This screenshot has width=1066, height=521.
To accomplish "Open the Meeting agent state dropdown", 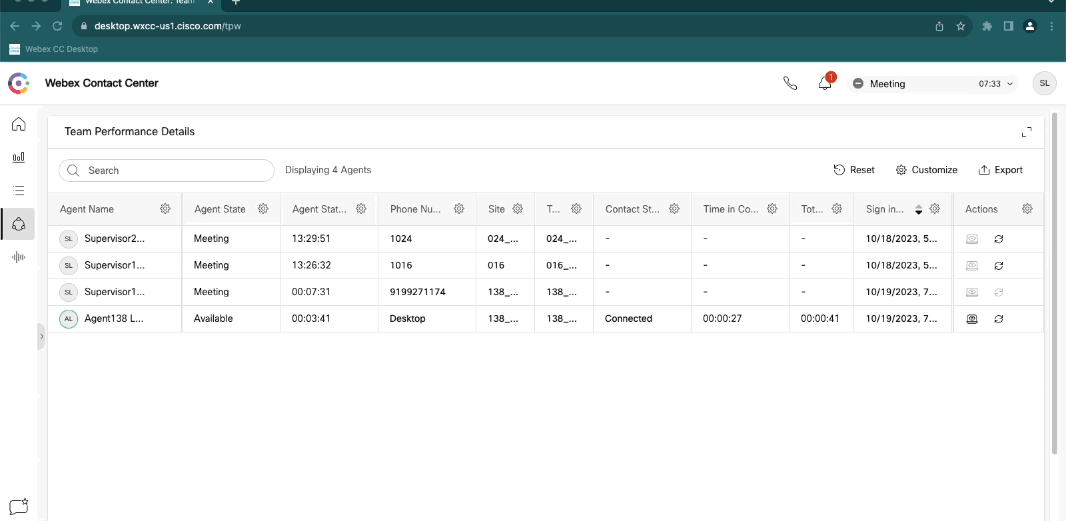I will 933,84.
